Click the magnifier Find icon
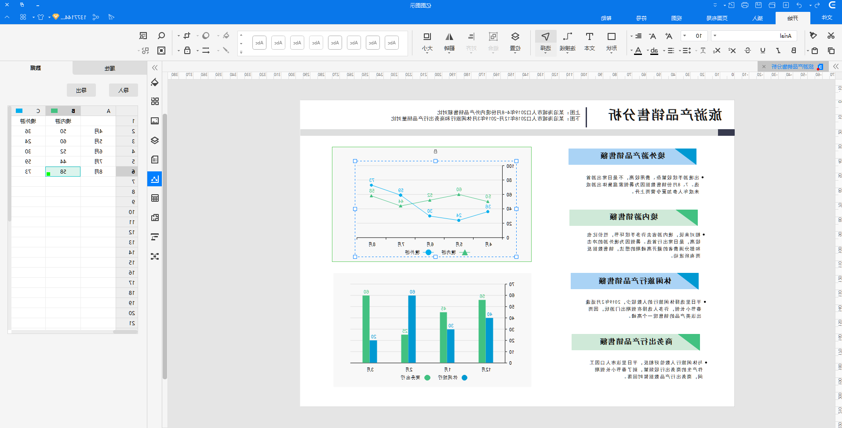 tap(161, 36)
